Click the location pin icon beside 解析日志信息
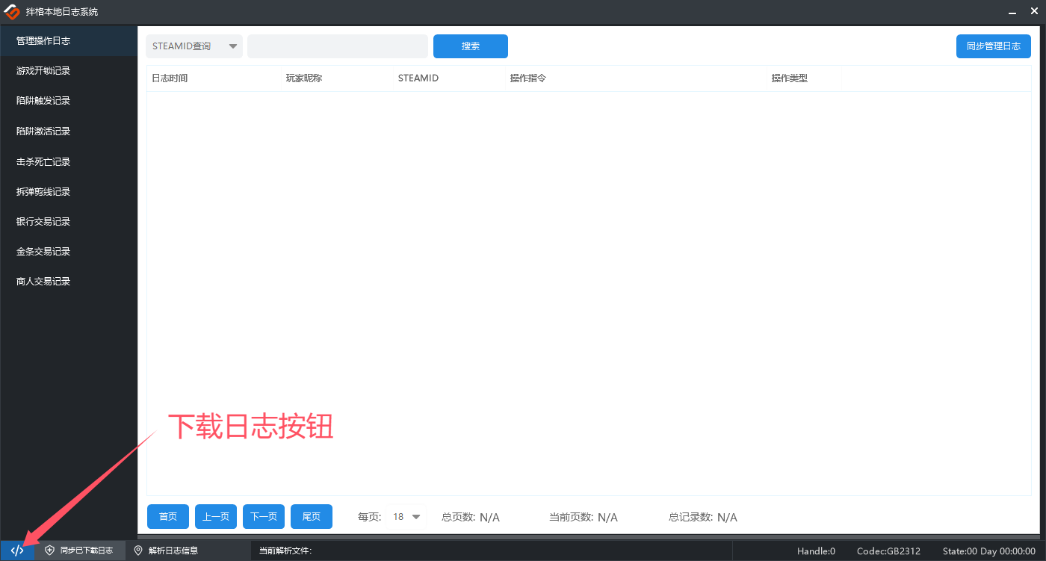The width and height of the screenshot is (1046, 561). point(137,551)
